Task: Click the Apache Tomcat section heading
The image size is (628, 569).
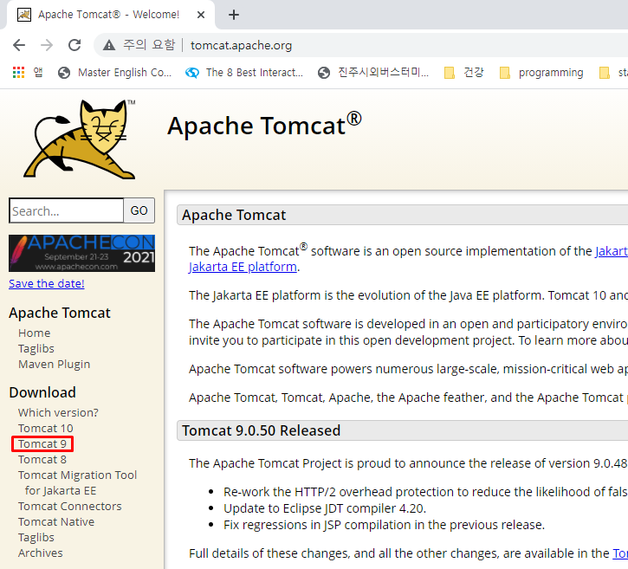Action: click(x=234, y=215)
